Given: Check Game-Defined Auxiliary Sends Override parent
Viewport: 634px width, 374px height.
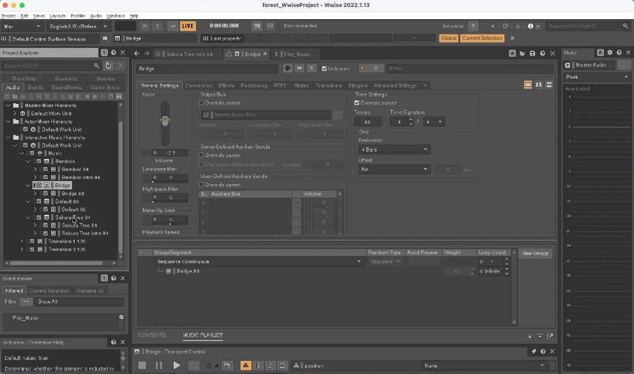Looking at the screenshot, I should coord(201,155).
